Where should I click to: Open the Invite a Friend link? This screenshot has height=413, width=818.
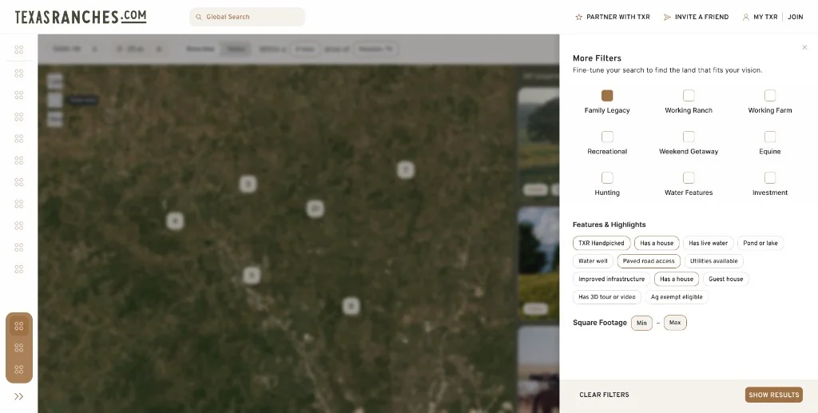pyautogui.click(x=696, y=17)
